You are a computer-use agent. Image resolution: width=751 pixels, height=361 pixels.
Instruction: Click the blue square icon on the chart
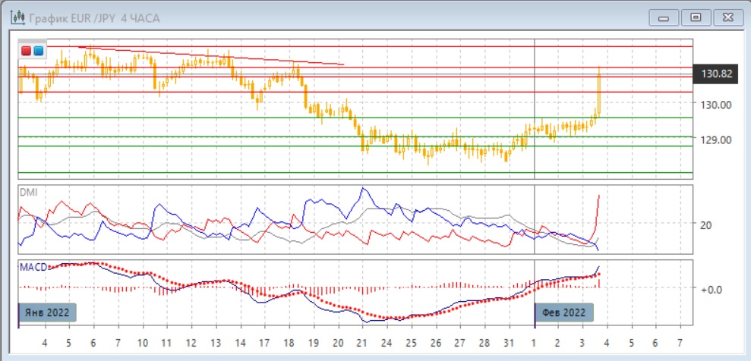38,51
